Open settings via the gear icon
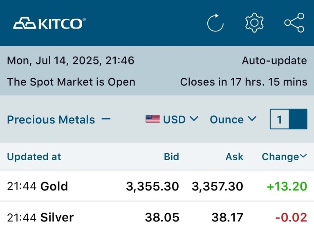This screenshot has height=232, width=314. [254, 23]
